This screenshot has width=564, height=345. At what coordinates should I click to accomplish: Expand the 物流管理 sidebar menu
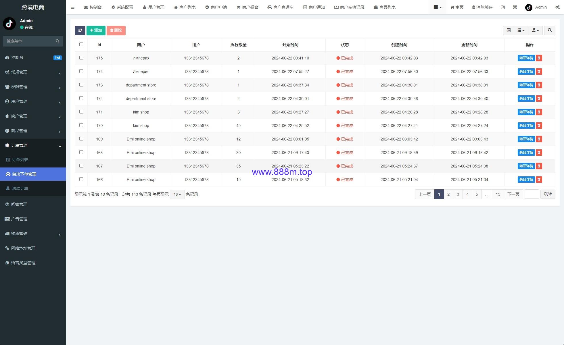(33, 234)
